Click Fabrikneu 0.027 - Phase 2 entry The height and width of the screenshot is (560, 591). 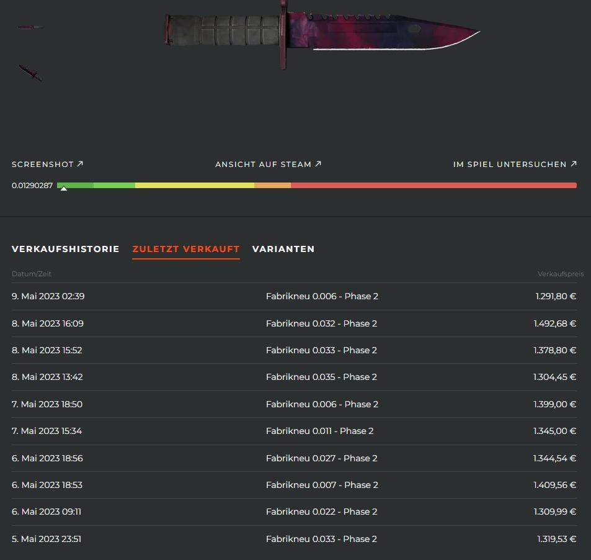point(322,458)
